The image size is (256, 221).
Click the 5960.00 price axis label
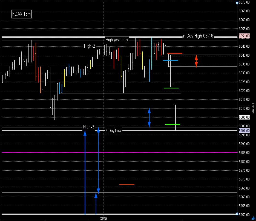(x=244, y=197)
